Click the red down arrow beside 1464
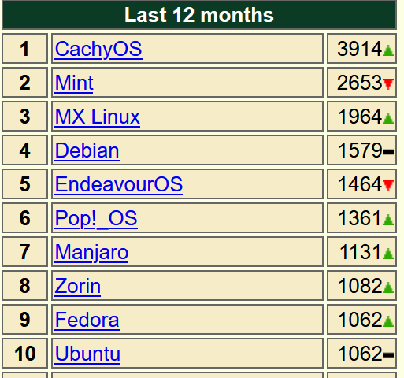Image resolution: width=404 pixels, height=378 pixels. click(x=388, y=186)
